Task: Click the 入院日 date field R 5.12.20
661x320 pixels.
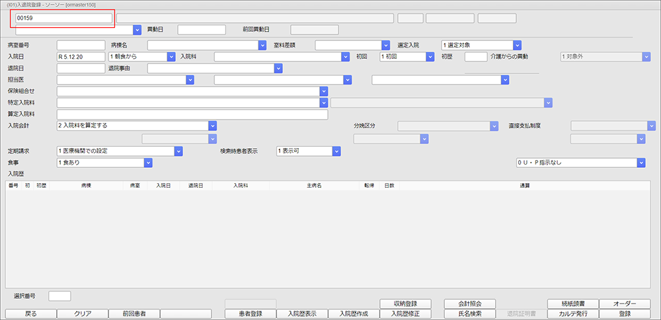Action: (x=81, y=57)
